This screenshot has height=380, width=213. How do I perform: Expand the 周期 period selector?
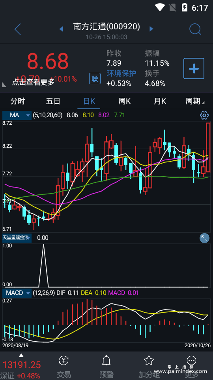tap(195, 101)
